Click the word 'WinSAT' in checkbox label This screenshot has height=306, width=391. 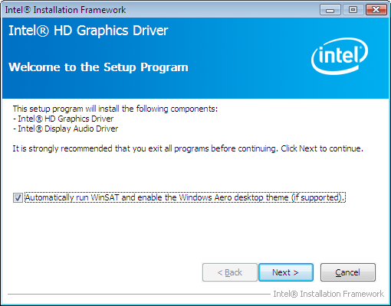105,197
